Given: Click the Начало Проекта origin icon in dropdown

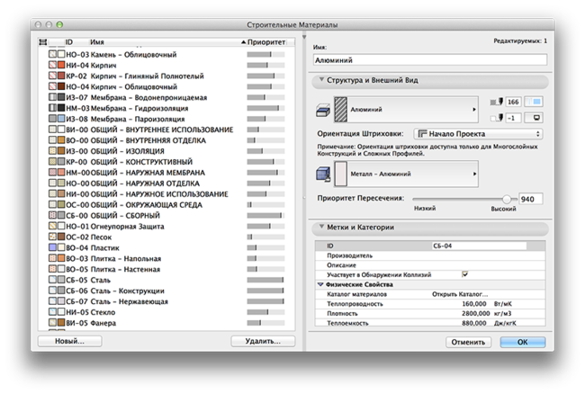Looking at the screenshot, I should tap(422, 134).
